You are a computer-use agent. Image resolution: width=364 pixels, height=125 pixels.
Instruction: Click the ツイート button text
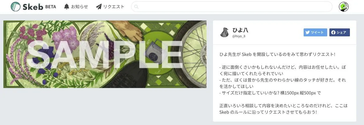pos(317,32)
